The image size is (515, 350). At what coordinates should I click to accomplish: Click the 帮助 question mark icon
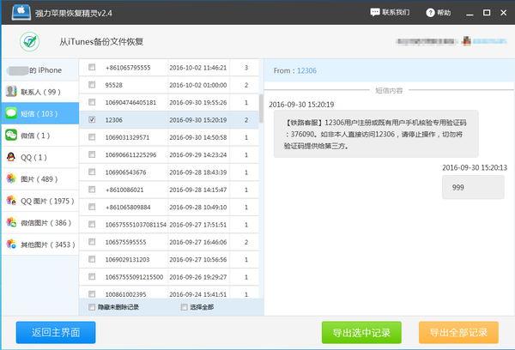(x=430, y=13)
